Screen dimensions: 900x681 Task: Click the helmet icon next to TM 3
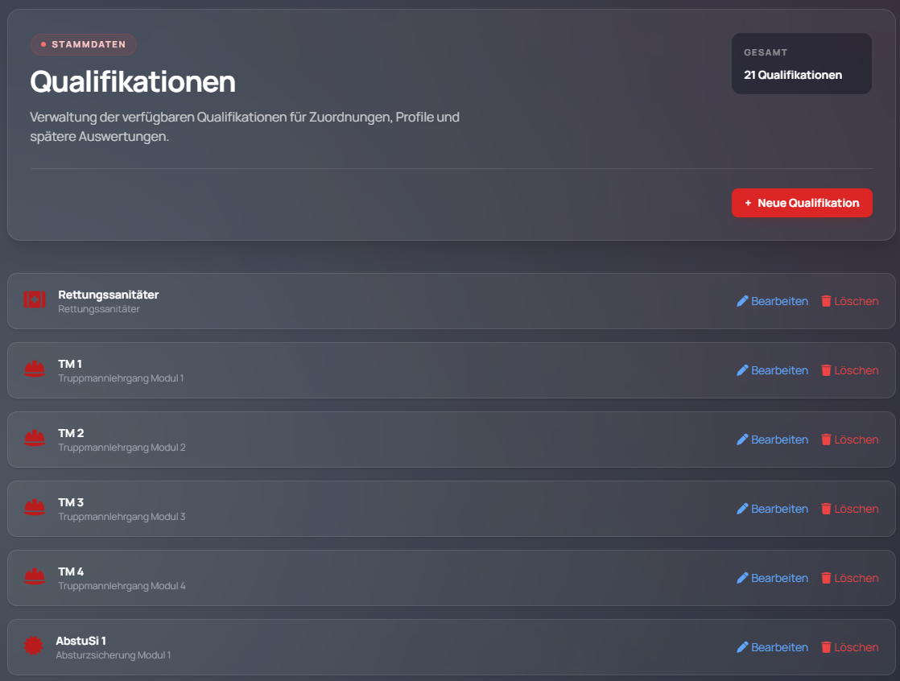tap(35, 508)
